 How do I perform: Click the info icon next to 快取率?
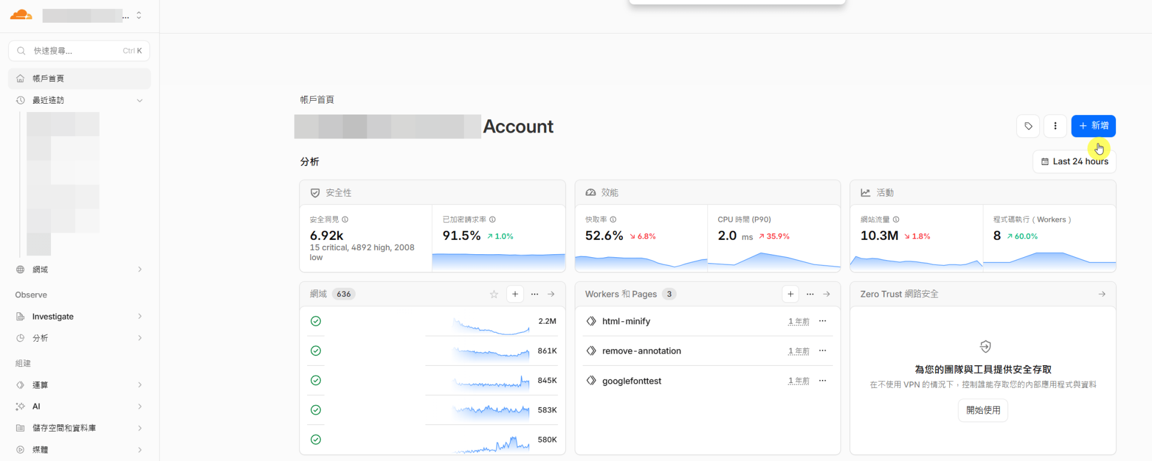pos(613,219)
